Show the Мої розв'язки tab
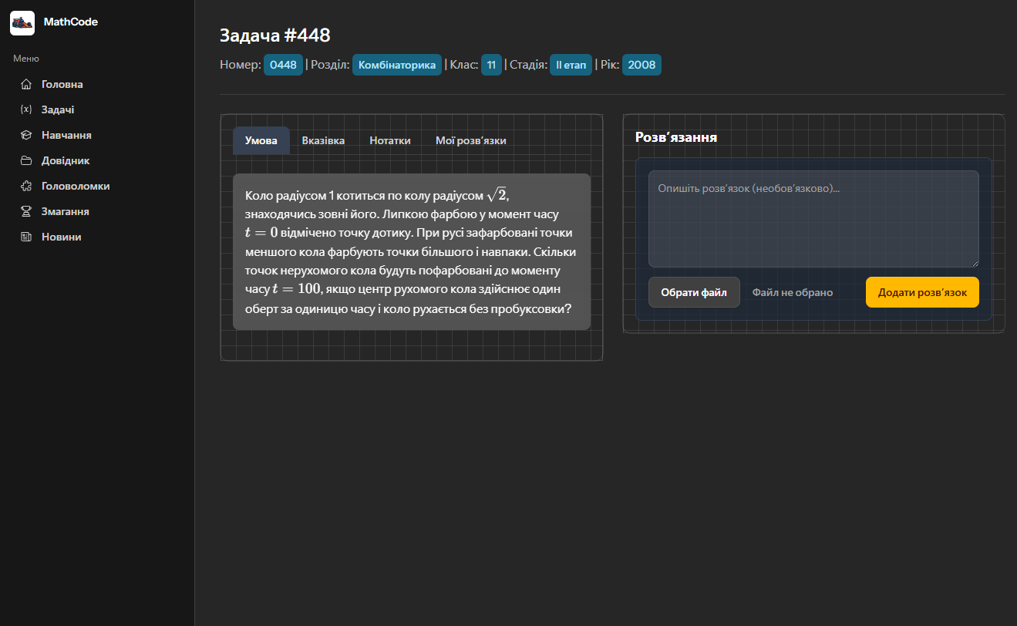The image size is (1017, 626). click(470, 140)
